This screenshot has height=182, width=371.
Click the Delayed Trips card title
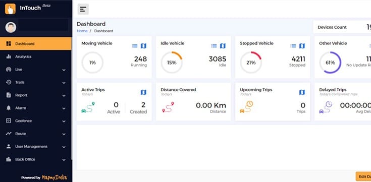click(x=333, y=90)
